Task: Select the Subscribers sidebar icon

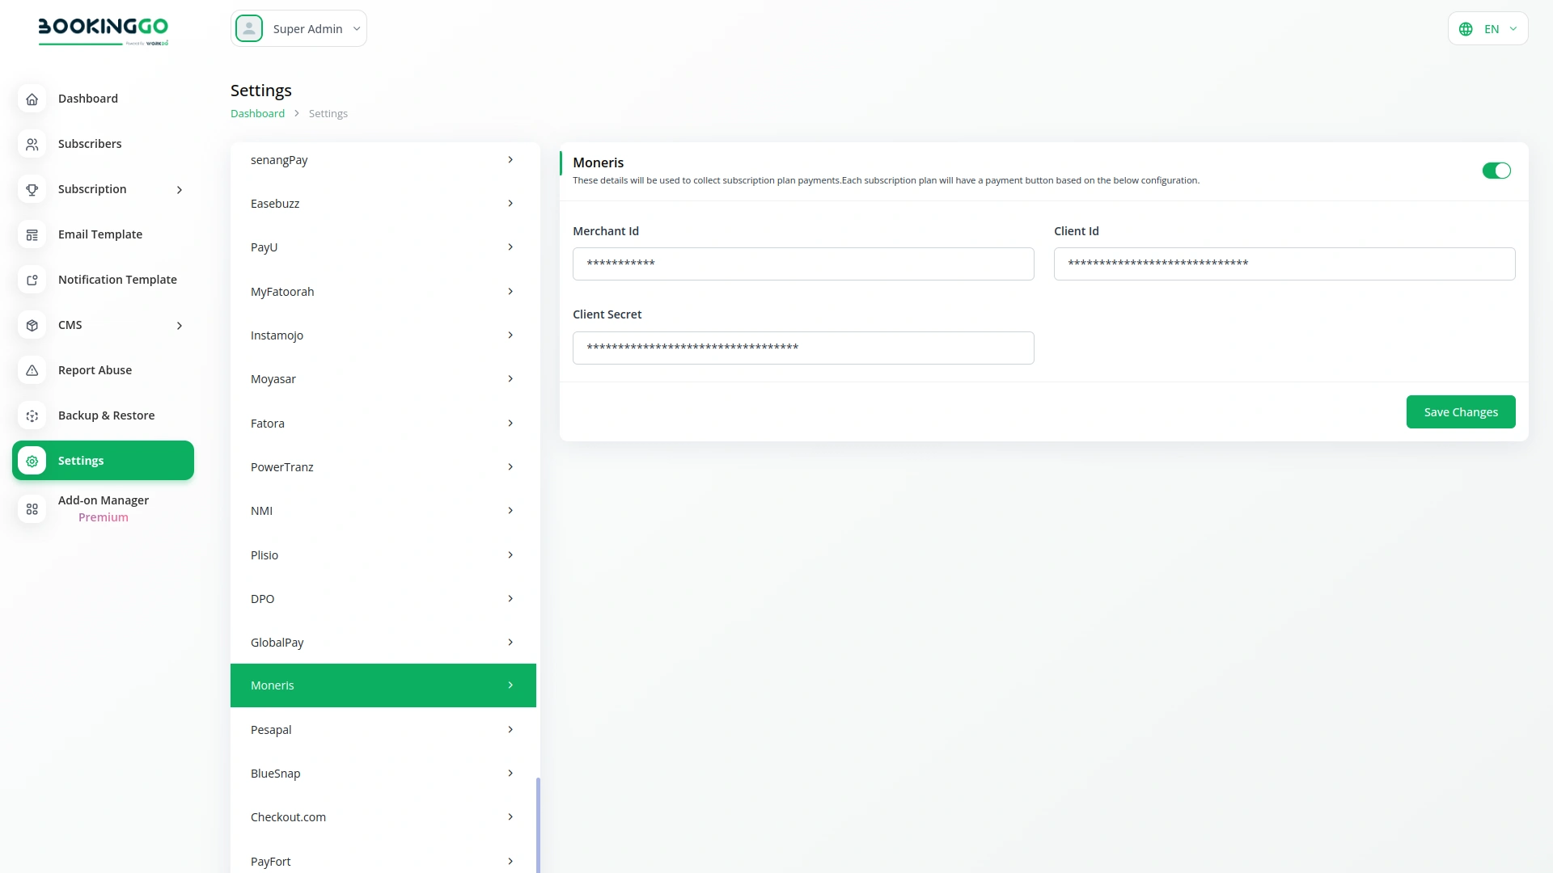Action: point(32,144)
